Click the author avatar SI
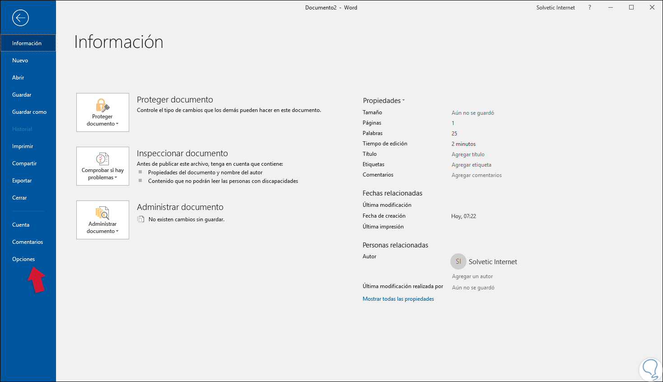The height and width of the screenshot is (382, 663). [458, 261]
